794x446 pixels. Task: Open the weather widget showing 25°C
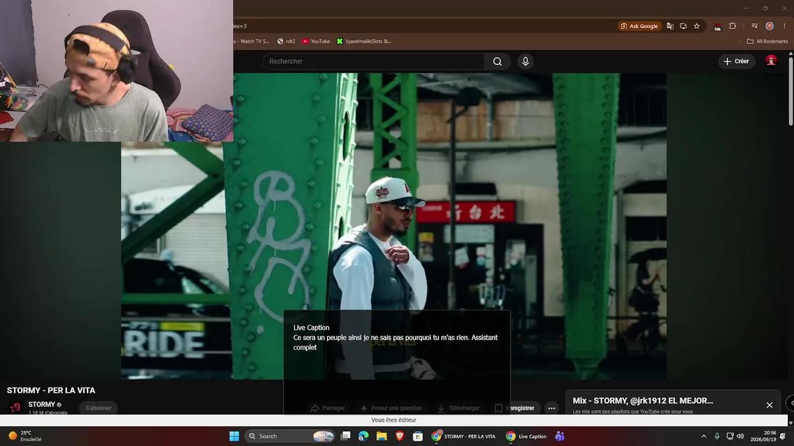click(25, 436)
